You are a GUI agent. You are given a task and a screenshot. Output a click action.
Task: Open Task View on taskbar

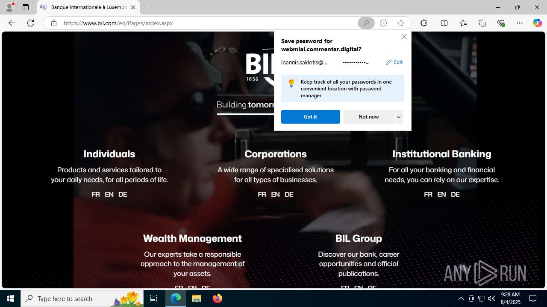(x=154, y=298)
